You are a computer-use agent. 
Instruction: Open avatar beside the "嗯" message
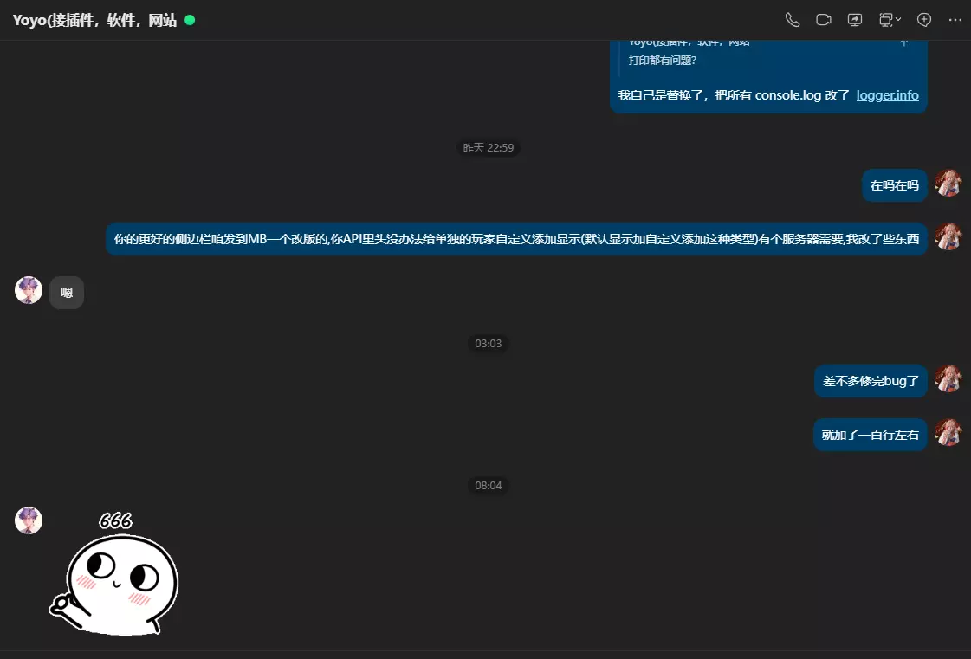coord(29,290)
